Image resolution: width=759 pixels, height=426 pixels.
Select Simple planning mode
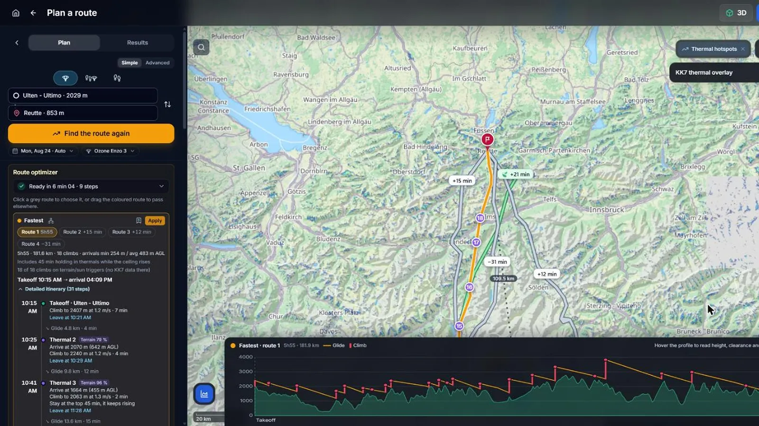pyautogui.click(x=130, y=62)
